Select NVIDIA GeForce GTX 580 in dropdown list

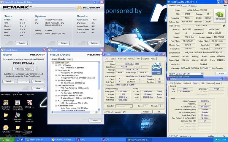tap(186, 77)
